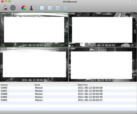This screenshot has width=137, height=114.
Task: Sort event list by Event column
Action: 56,85
